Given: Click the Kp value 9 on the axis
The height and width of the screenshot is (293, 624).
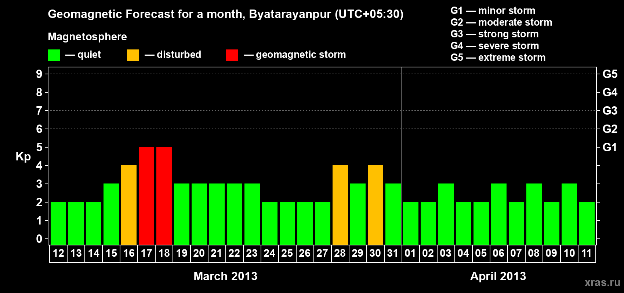Looking at the screenshot, I should (x=39, y=74).
